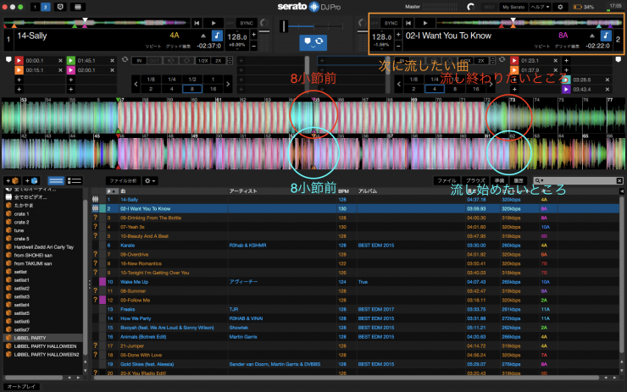
Task: Click the crossfader slider handle
Action: (x=284, y=26)
